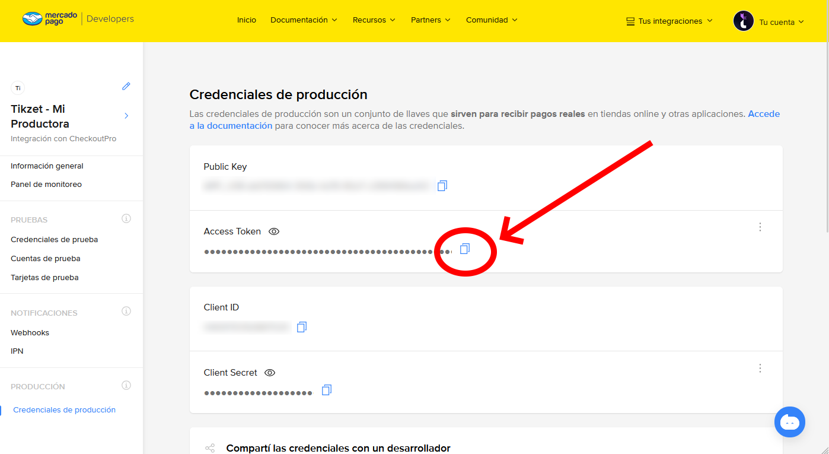Open Información general in the sidebar
This screenshot has width=829, height=454.
(47, 166)
